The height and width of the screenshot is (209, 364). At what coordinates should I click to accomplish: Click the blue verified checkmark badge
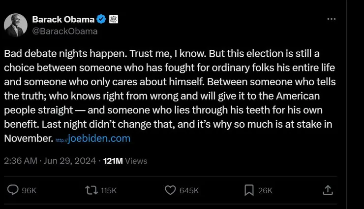pos(101,20)
